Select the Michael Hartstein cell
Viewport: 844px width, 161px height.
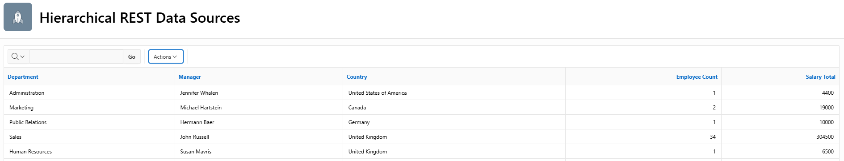[x=259, y=108]
